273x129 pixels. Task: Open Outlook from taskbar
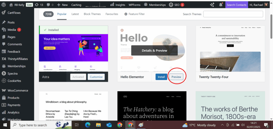(109, 125)
